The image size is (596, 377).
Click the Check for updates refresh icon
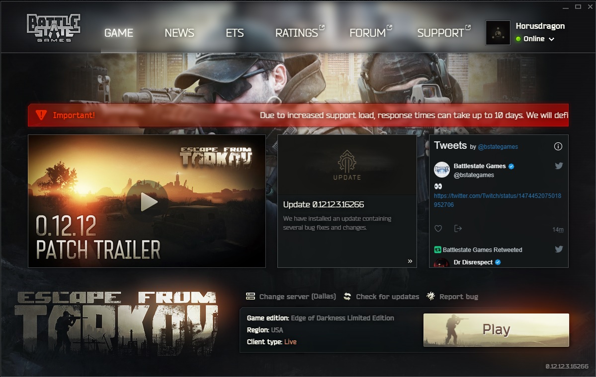pos(347,297)
